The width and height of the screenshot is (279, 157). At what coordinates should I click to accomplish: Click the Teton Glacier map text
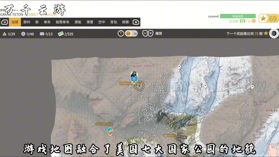tap(260, 103)
